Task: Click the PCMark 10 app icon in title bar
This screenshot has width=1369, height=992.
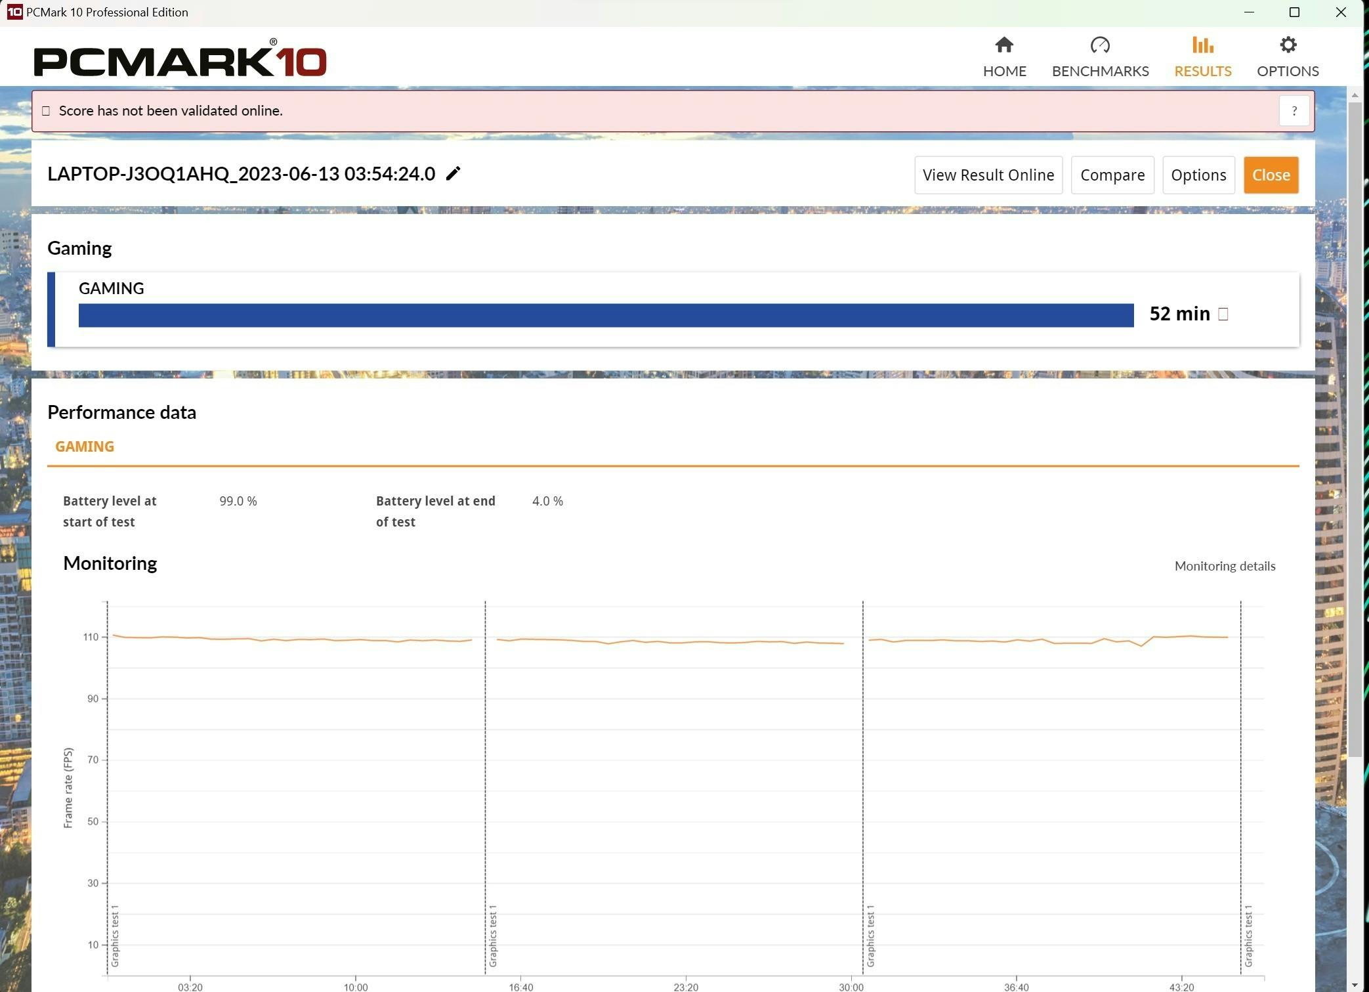Action: (14, 12)
